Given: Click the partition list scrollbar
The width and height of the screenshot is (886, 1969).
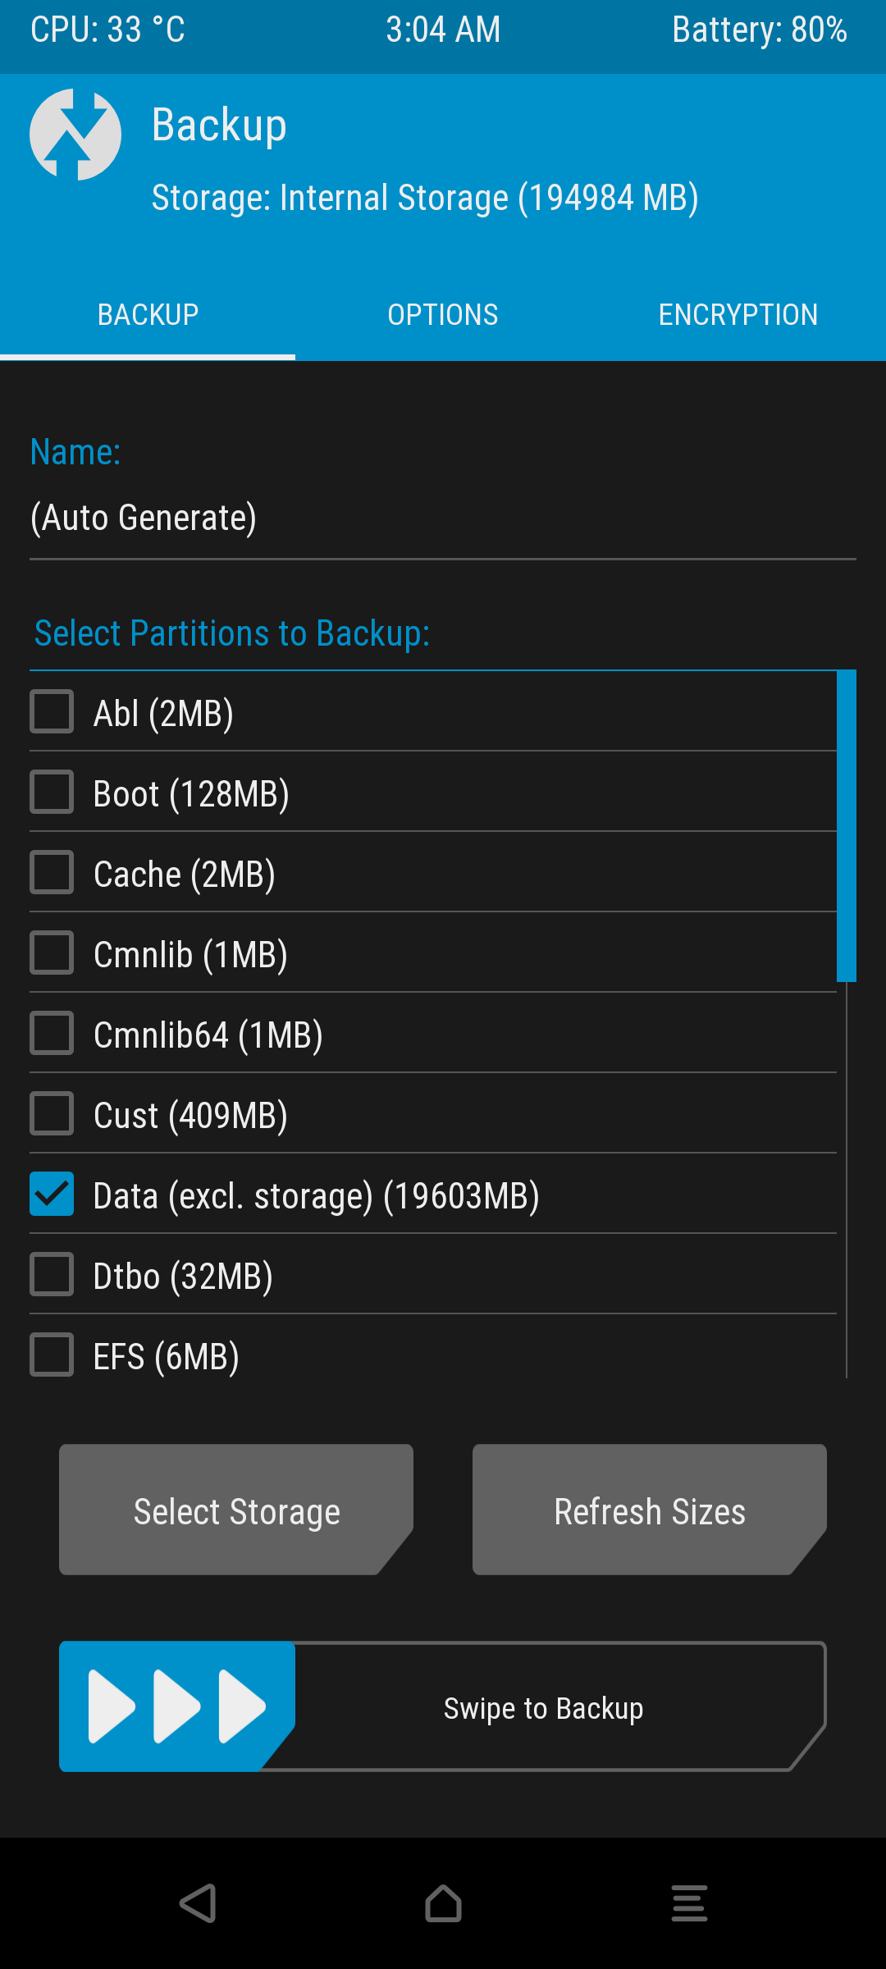Looking at the screenshot, I should click(x=847, y=826).
